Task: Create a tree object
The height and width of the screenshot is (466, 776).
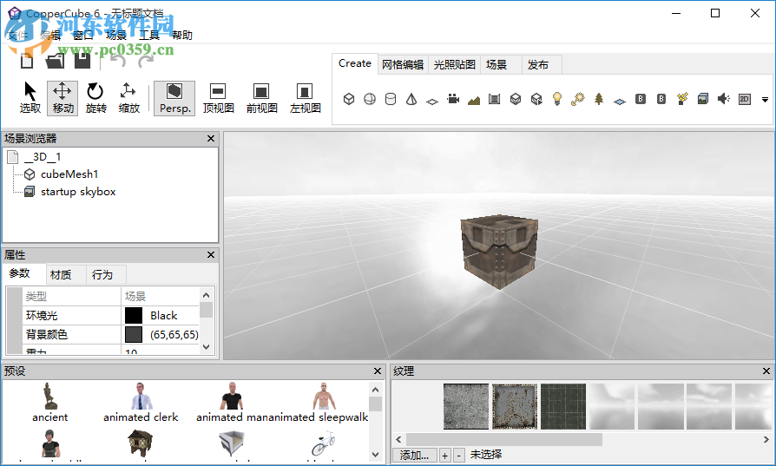Action: (x=599, y=99)
